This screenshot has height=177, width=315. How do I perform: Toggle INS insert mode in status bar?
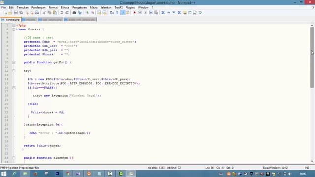307,168
